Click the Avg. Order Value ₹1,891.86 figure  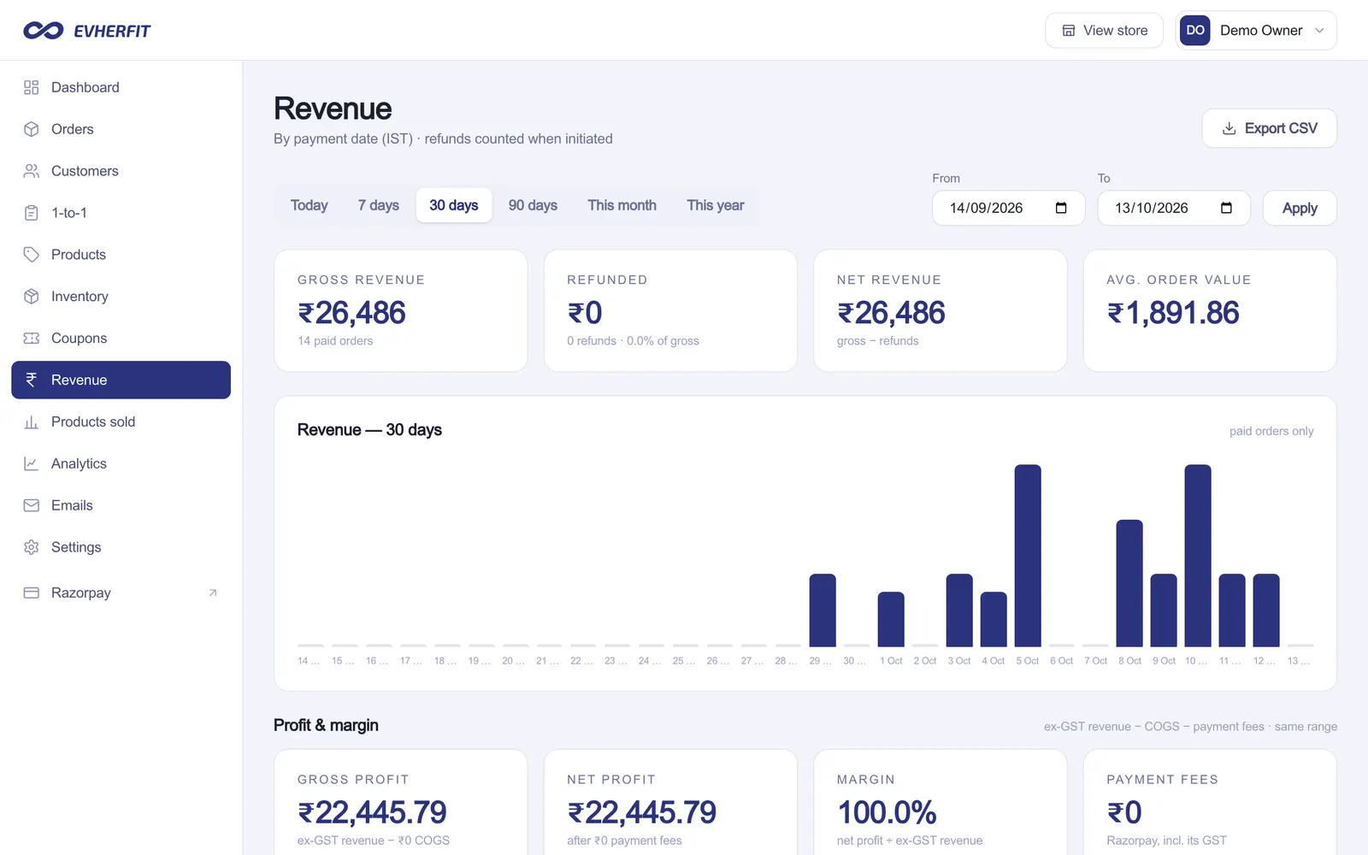[1173, 313]
